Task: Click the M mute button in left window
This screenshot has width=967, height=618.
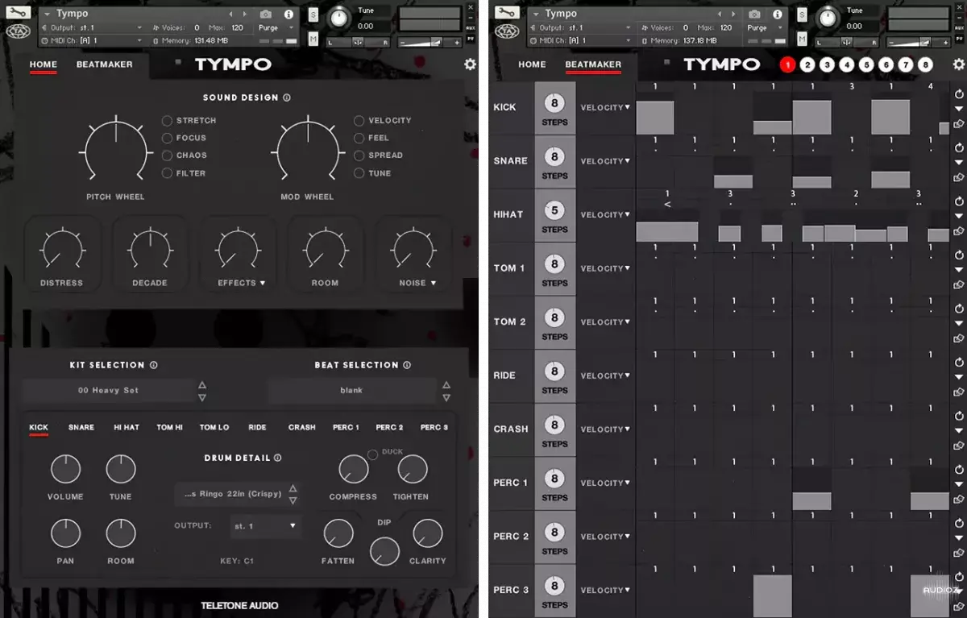Action: coord(313,39)
